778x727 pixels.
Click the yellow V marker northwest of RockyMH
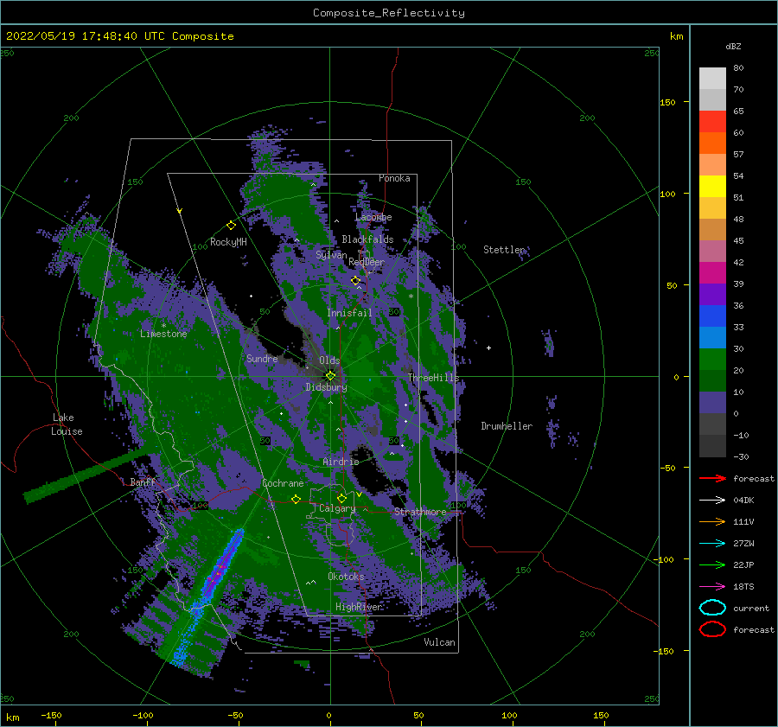coord(180,211)
